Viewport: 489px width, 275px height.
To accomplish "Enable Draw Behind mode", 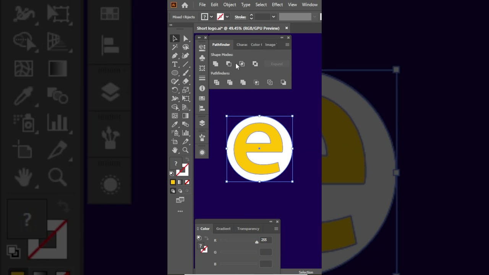I will pyautogui.click(x=180, y=191).
